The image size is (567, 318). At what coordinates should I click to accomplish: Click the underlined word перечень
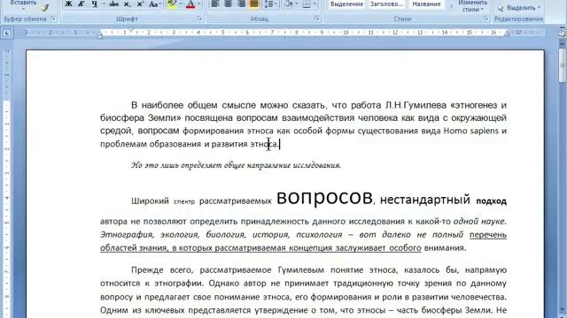pyautogui.click(x=488, y=235)
